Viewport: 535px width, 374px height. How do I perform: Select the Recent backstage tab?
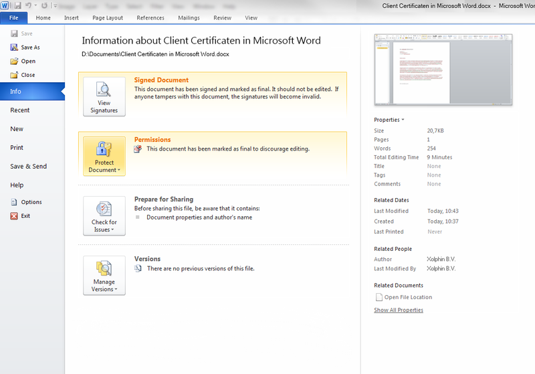coord(20,110)
